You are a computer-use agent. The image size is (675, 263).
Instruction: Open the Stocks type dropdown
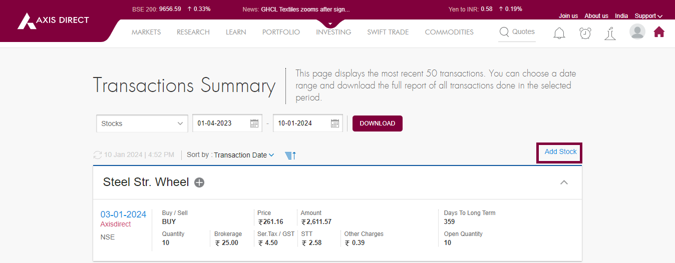click(142, 123)
